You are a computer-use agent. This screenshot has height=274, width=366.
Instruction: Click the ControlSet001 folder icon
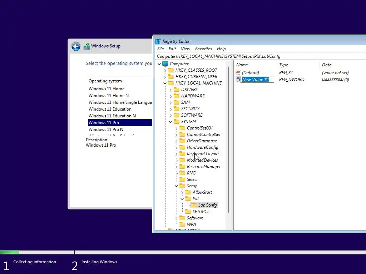[x=182, y=128]
